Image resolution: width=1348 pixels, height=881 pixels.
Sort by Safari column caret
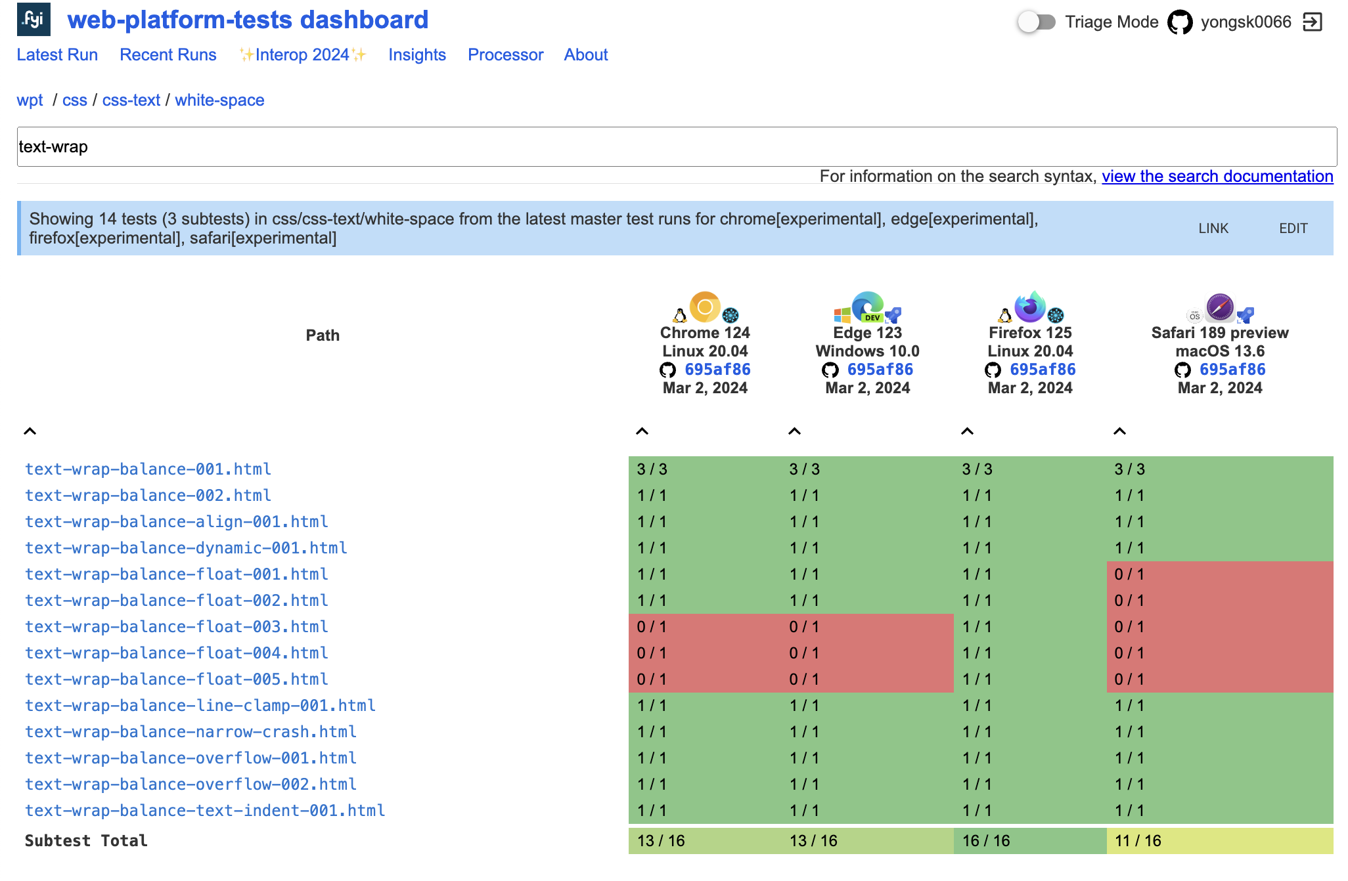point(1119,431)
